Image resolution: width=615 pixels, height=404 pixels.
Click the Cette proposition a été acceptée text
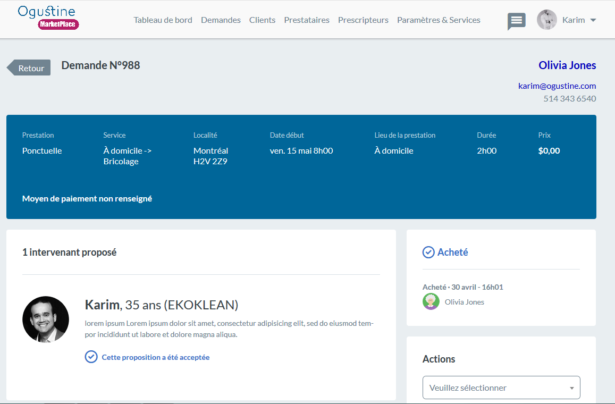coord(156,357)
